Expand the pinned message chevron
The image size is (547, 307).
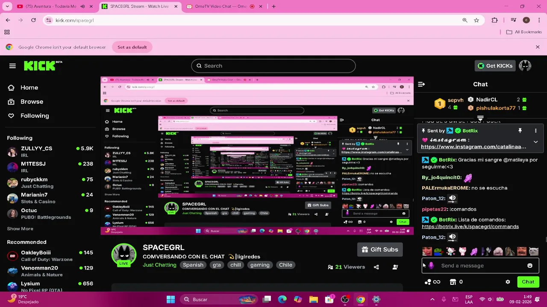click(535, 142)
